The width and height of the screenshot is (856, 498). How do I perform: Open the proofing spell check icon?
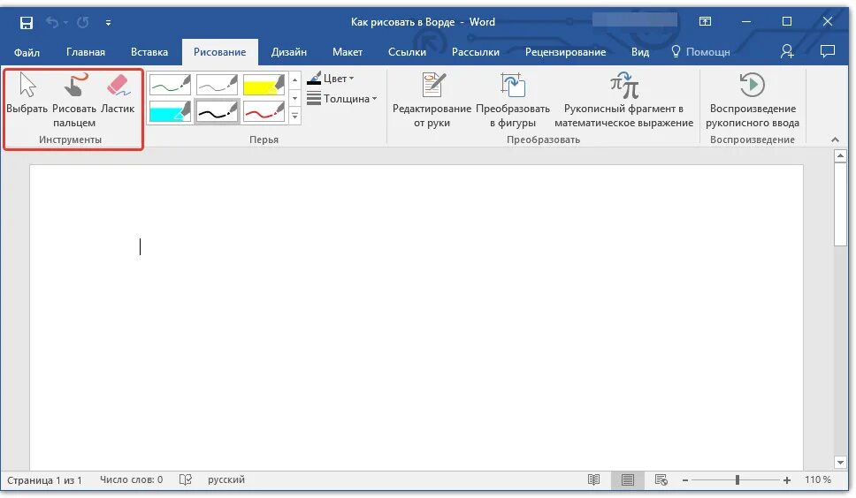186,480
